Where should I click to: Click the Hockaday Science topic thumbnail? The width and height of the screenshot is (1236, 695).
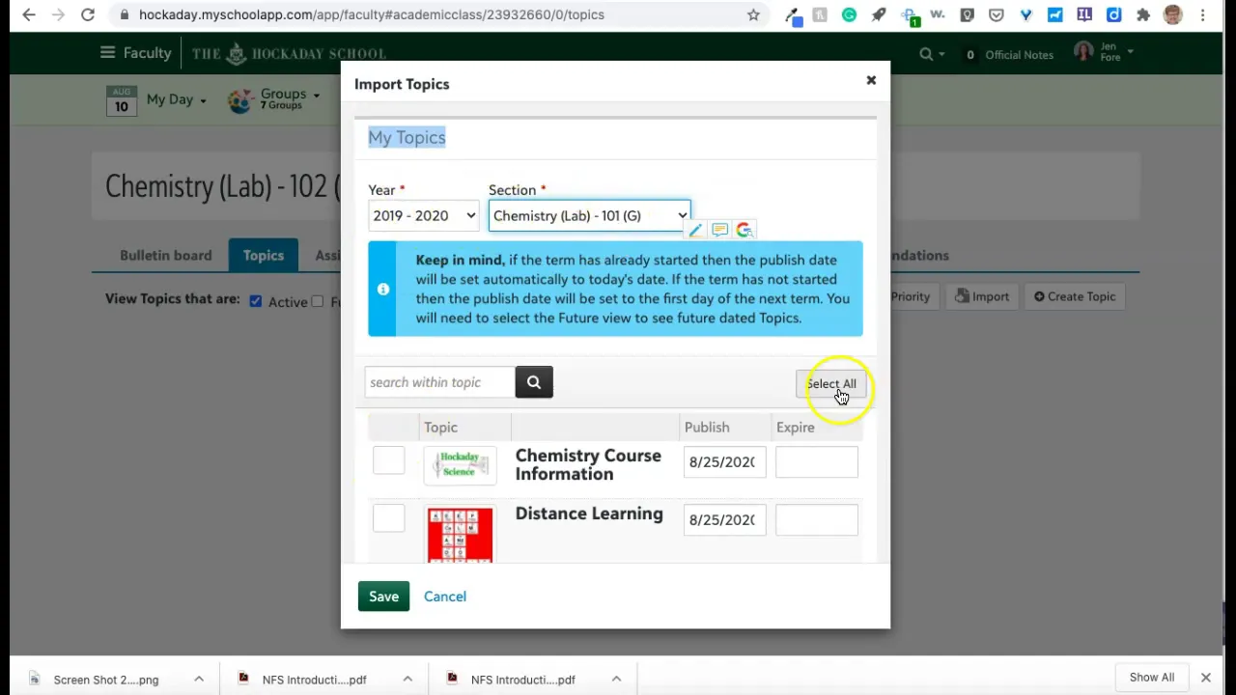pos(460,464)
